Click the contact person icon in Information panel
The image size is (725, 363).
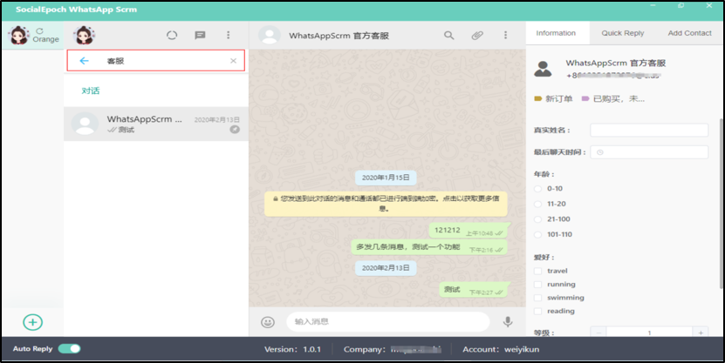coord(543,69)
